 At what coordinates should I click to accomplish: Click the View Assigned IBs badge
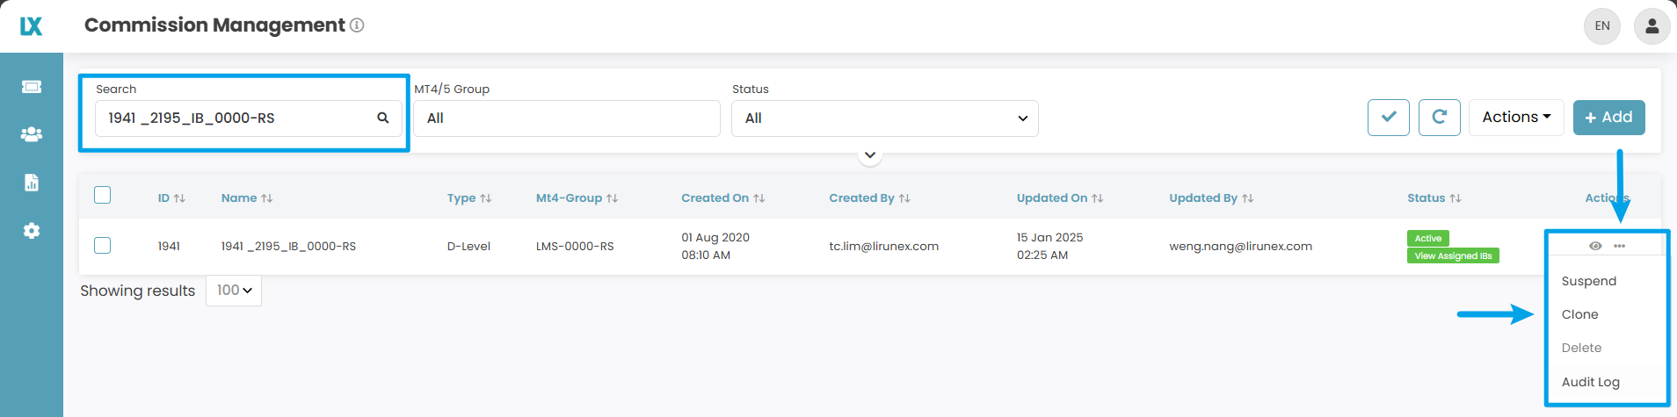pos(1453,256)
